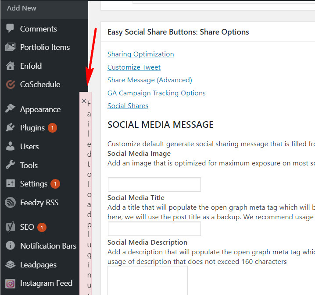This screenshot has width=315, height=295.
Task: Focus the Social Media Title input field
Action: click(154, 228)
